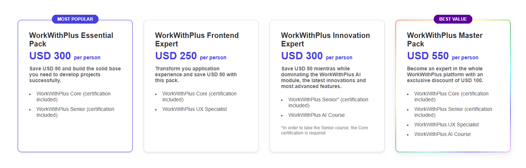The height and width of the screenshot is (168, 526).
Task: Click WorkWithPlus Senior* item in Innovation Expert
Action: click(x=328, y=102)
